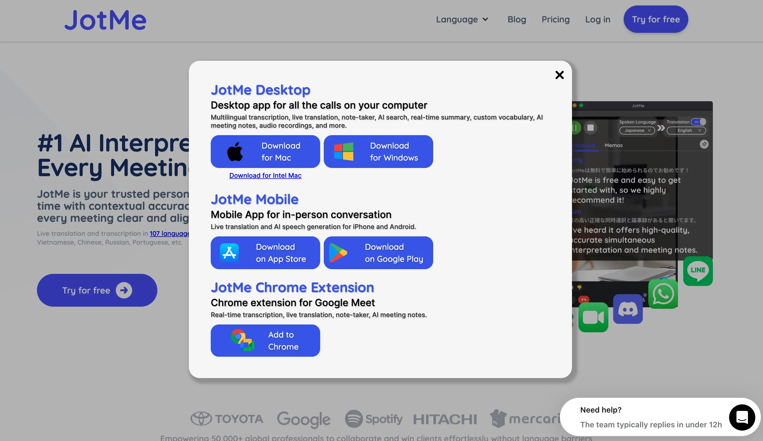Open the English translation language dropdown
This screenshot has height=441, width=763.
pyautogui.click(x=686, y=130)
